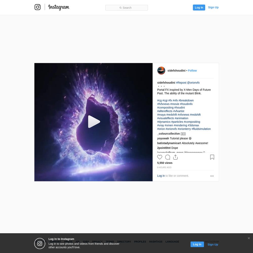The width and height of the screenshot is (253, 253).
Task: Open sidefxhoudini username in post header
Action: [176, 71]
